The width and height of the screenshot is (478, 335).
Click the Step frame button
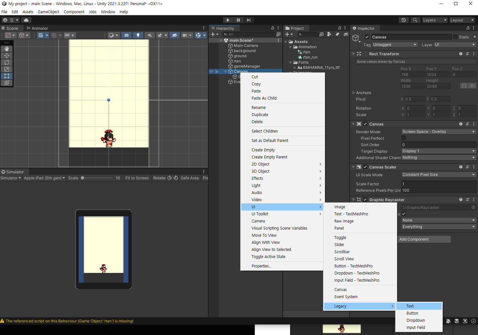click(249, 20)
